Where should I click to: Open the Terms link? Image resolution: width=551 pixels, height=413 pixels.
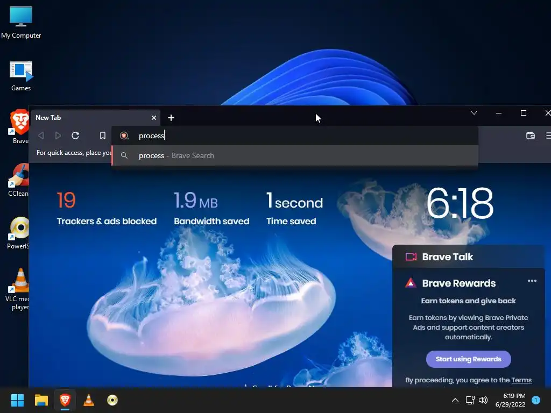tap(521, 380)
